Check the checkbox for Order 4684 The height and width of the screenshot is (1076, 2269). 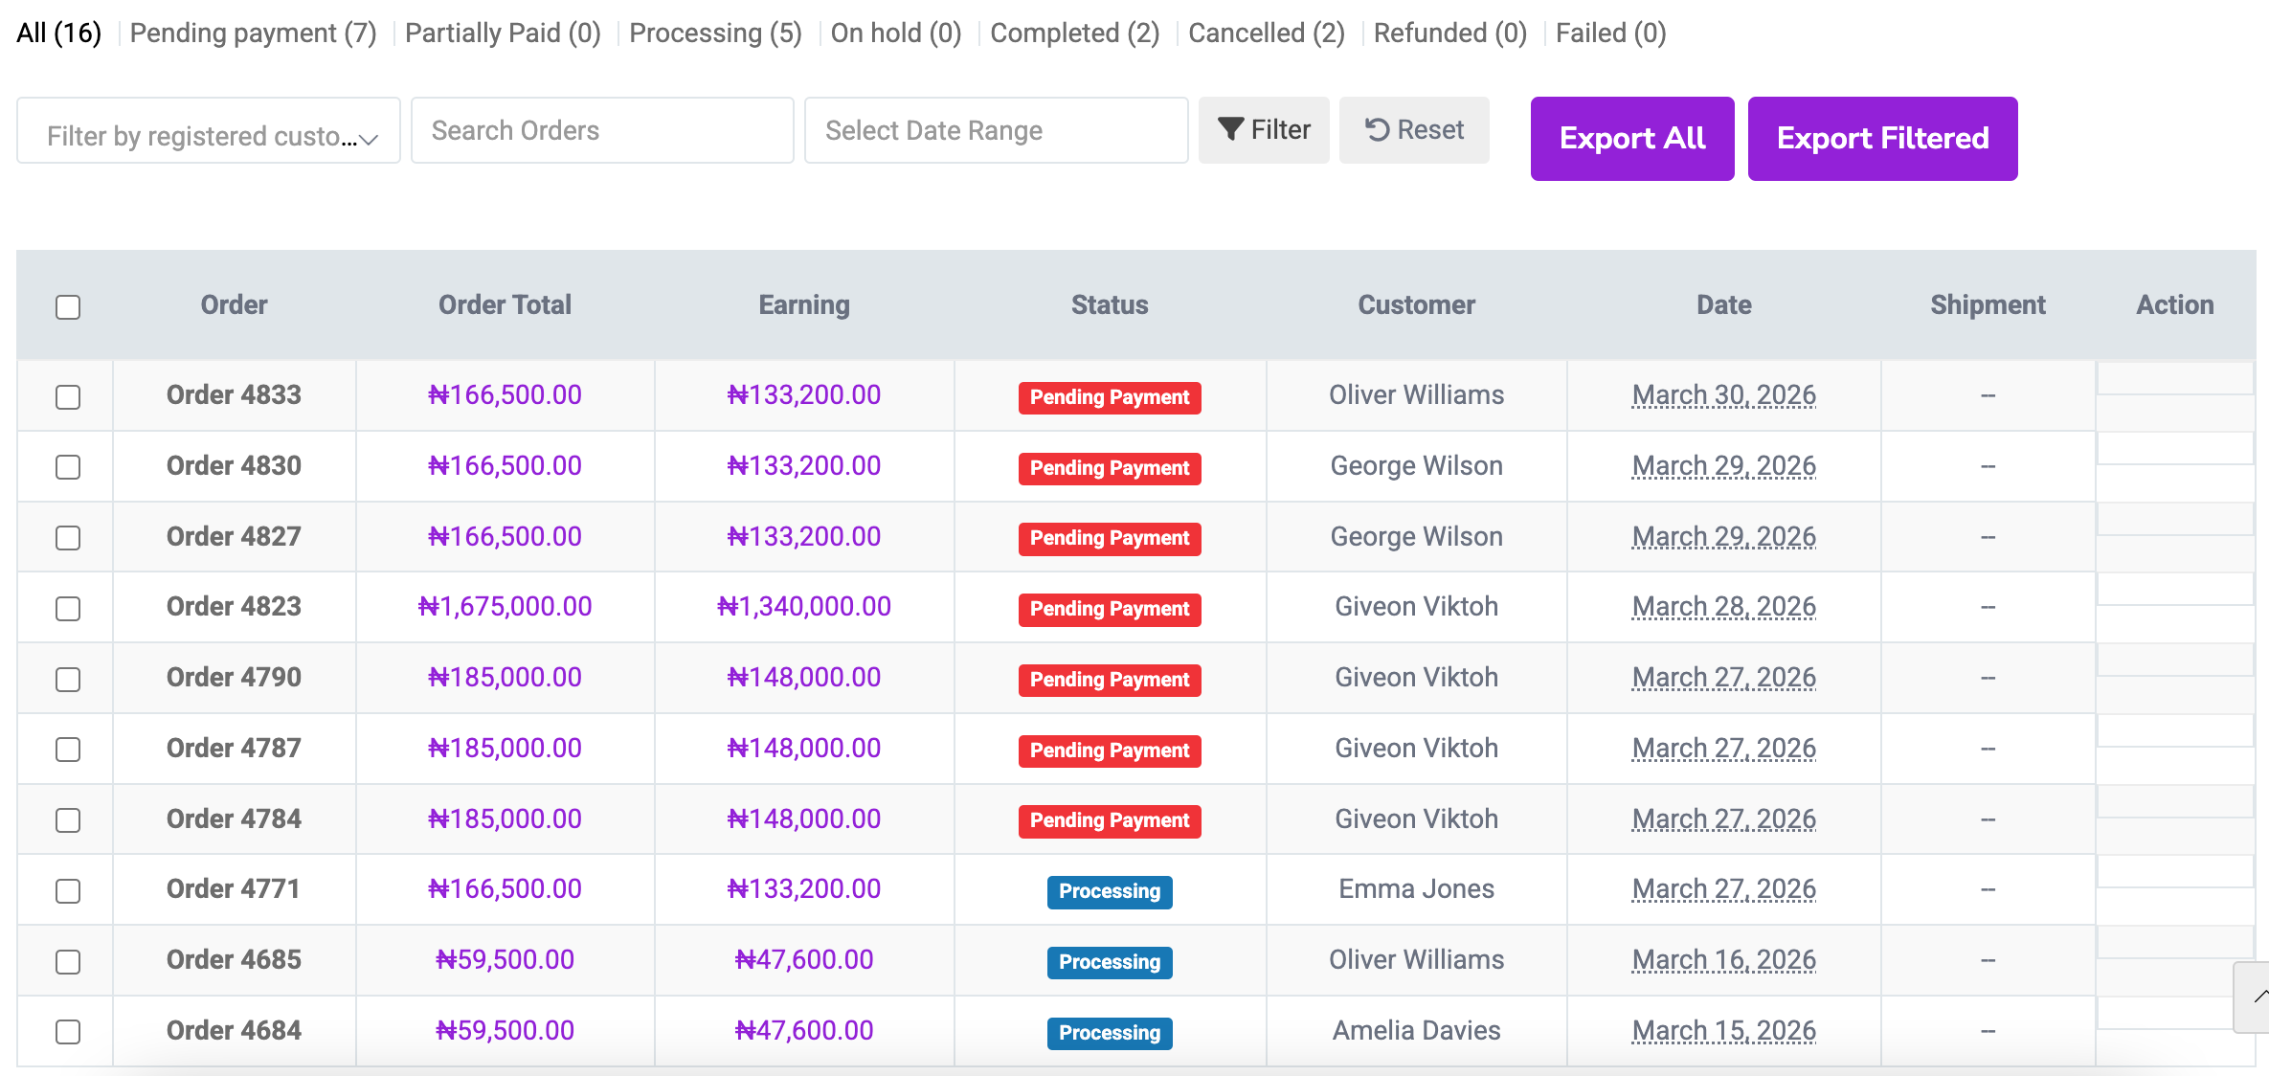point(67,1032)
